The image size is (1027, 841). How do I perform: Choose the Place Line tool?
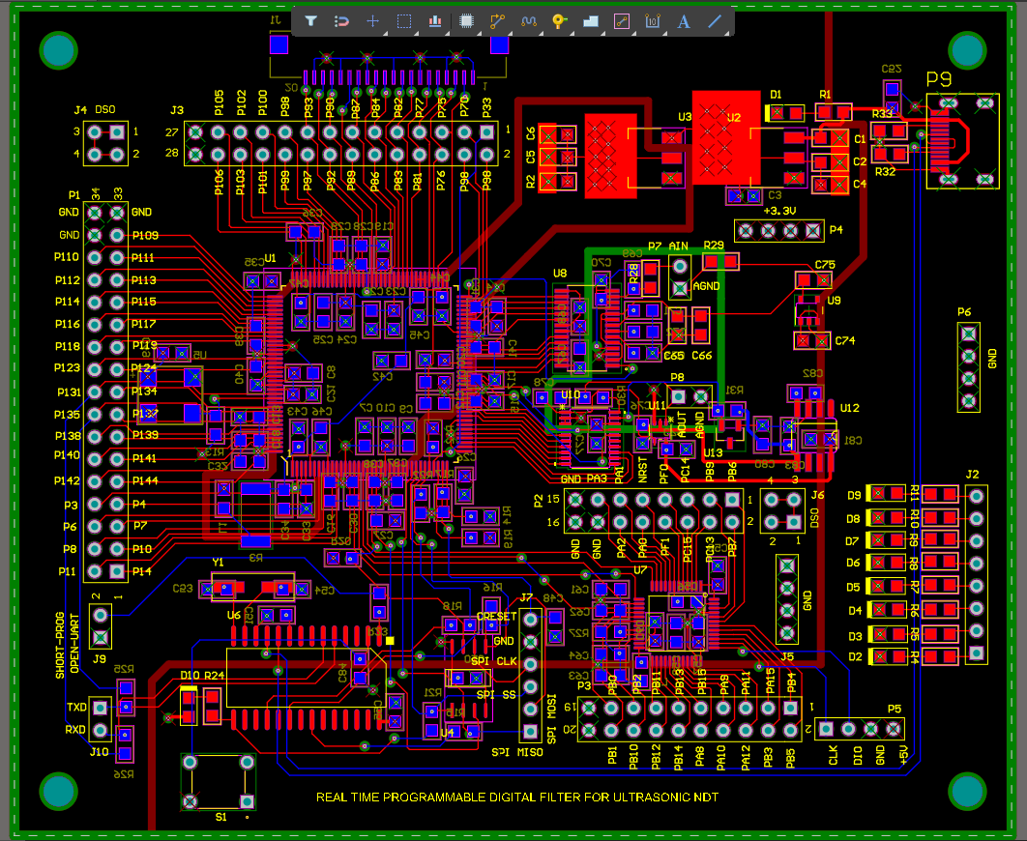[x=715, y=20]
